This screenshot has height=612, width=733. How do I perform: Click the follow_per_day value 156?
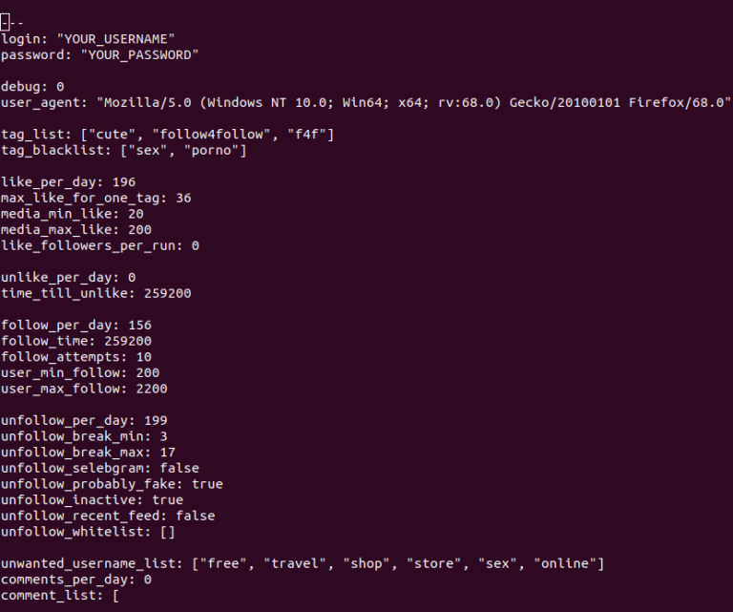pos(139,325)
